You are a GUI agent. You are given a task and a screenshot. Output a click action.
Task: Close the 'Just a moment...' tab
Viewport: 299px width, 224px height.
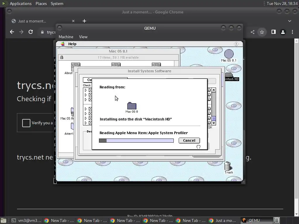(x=73, y=21)
